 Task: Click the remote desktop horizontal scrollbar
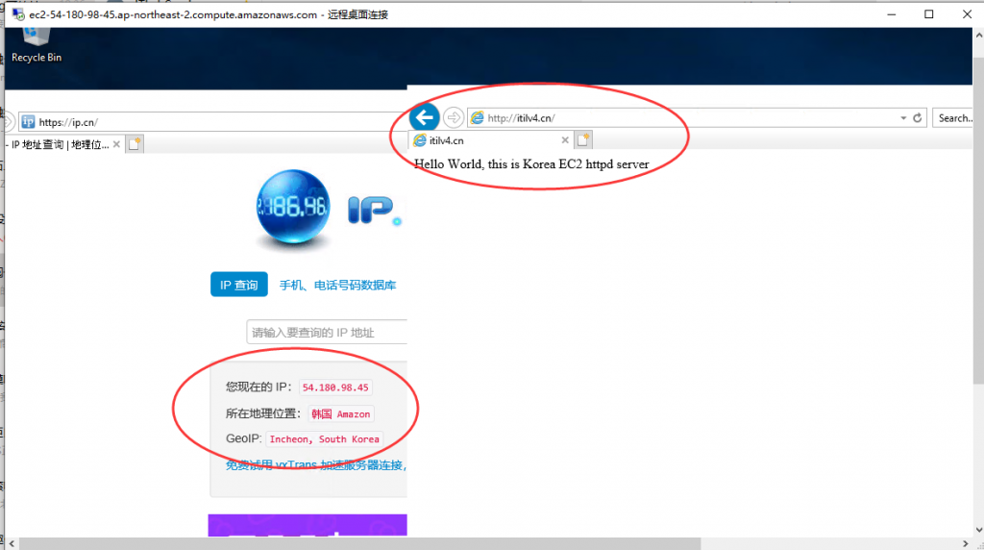pyautogui.click(x=359, y=543)
